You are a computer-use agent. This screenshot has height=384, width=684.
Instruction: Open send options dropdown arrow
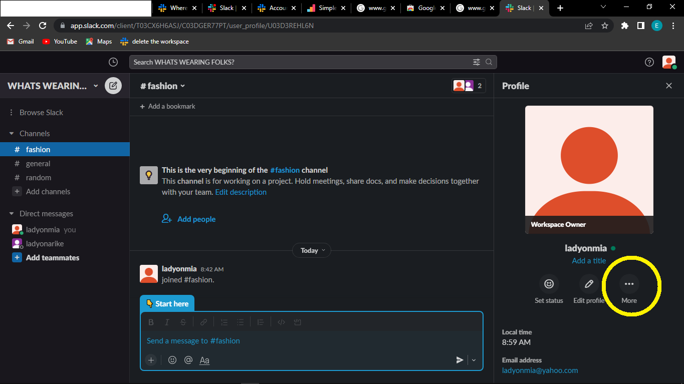(474, 360)
